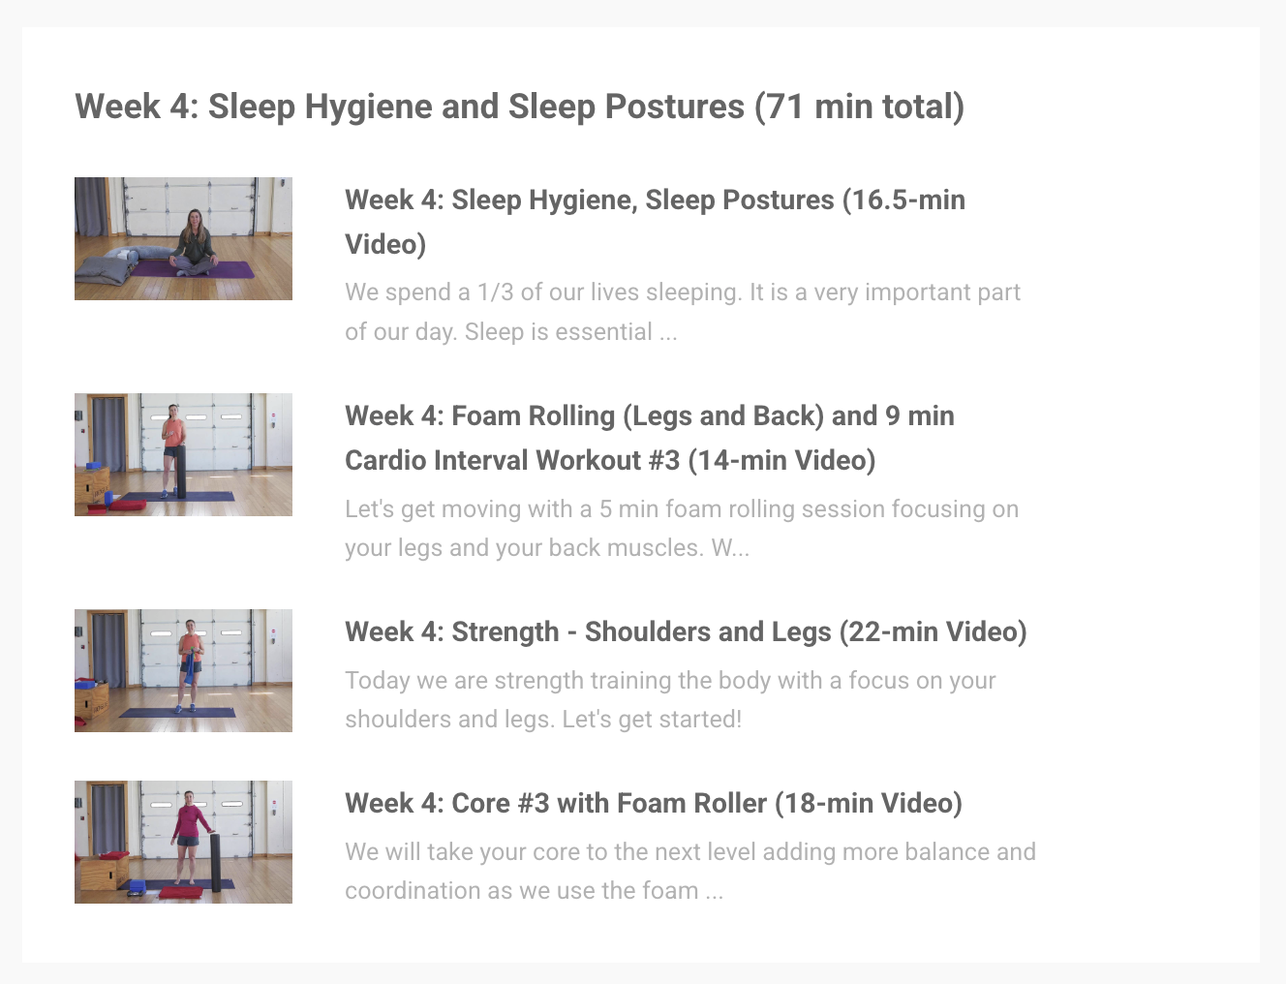Viewport: 1286px width, 984px height.
Task: Click the truncated description ending in 'W...'
Action: point(681,527)
